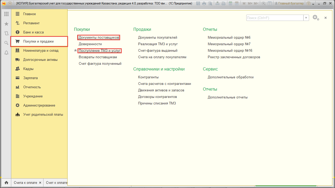The height and width of the screenshot is (188, 335).
Task: Open the Notifications bell icon
Action: coord(6,51)
